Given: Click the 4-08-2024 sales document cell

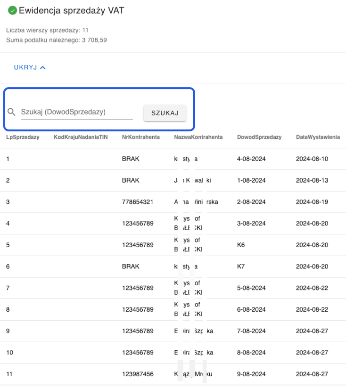Looking at the screenshot, I should 251,159.
